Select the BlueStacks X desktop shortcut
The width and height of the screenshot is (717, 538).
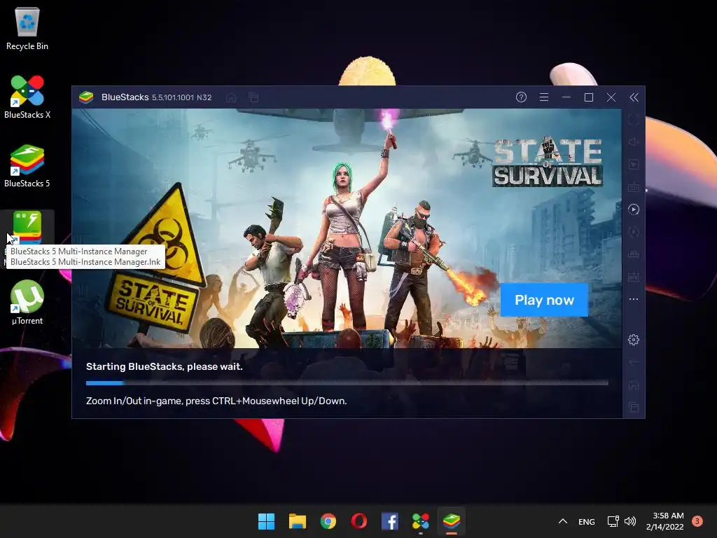coord(27,97)
